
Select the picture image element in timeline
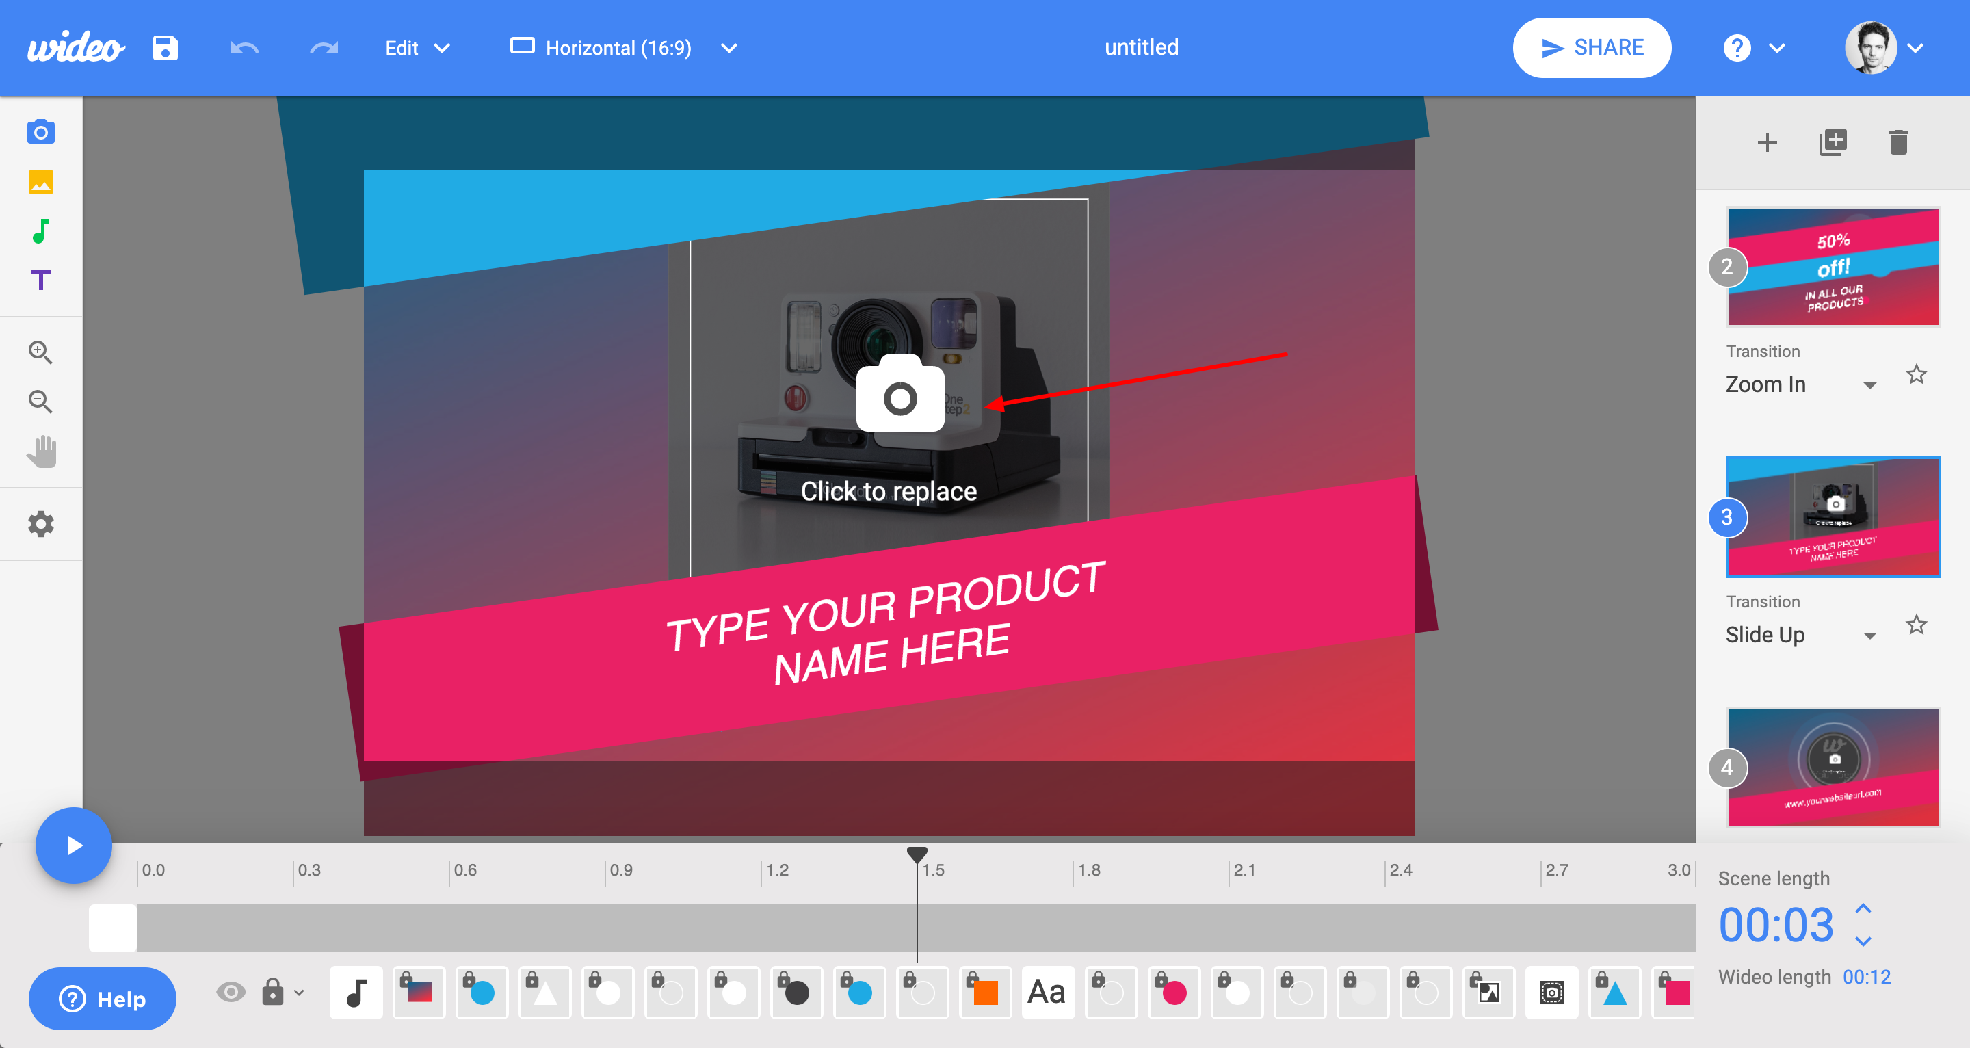1488,992
